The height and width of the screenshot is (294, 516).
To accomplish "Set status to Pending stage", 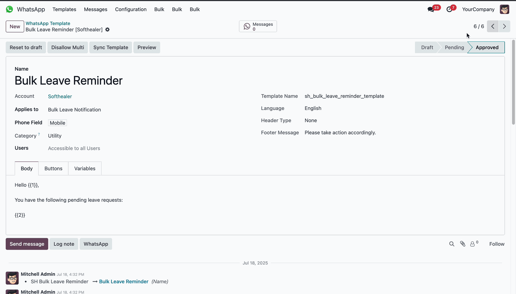I will pos(454,47).
